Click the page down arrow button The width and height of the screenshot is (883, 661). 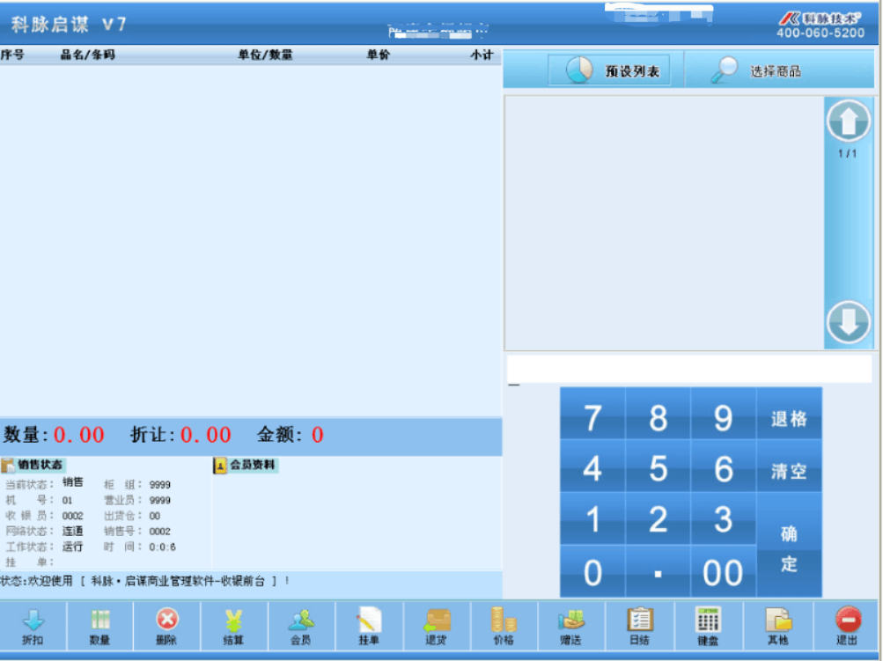tap(848, 322)
